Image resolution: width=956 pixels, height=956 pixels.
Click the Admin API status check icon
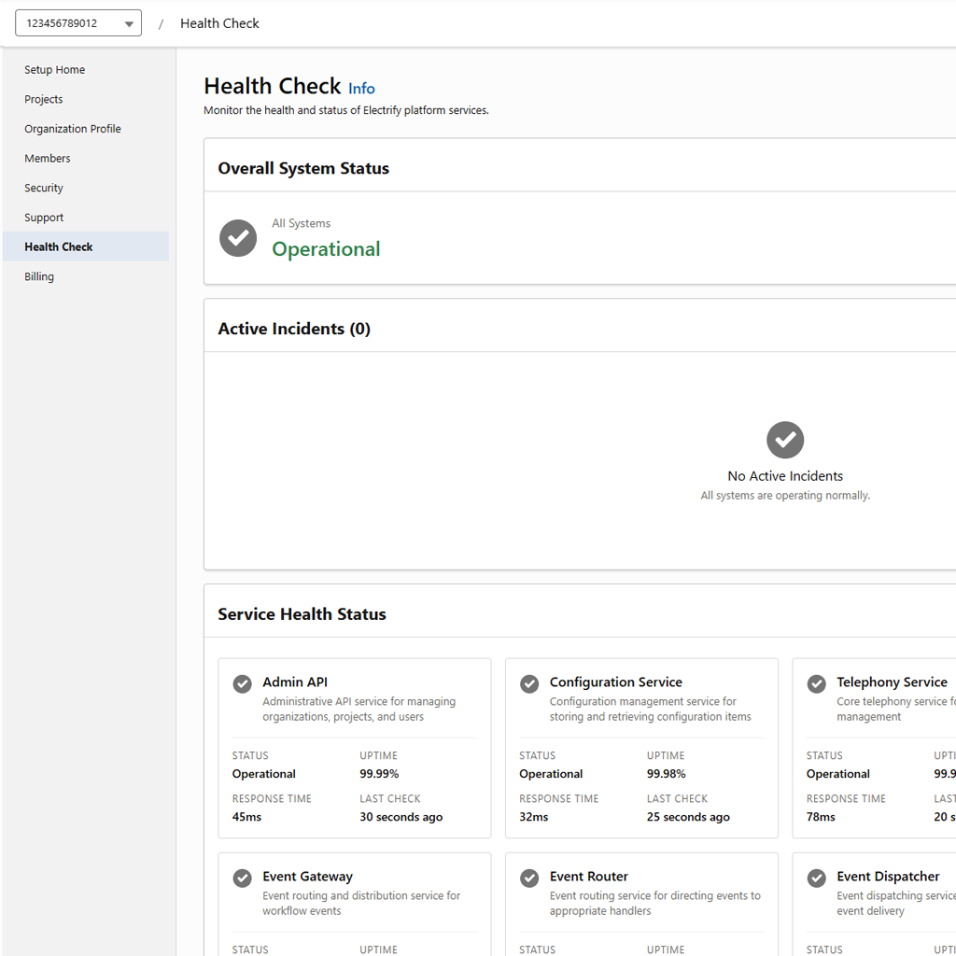pos(242,683)
